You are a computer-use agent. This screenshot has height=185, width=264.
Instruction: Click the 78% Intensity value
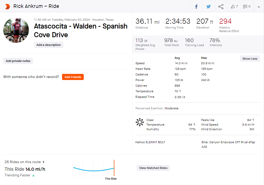[215, 40]
